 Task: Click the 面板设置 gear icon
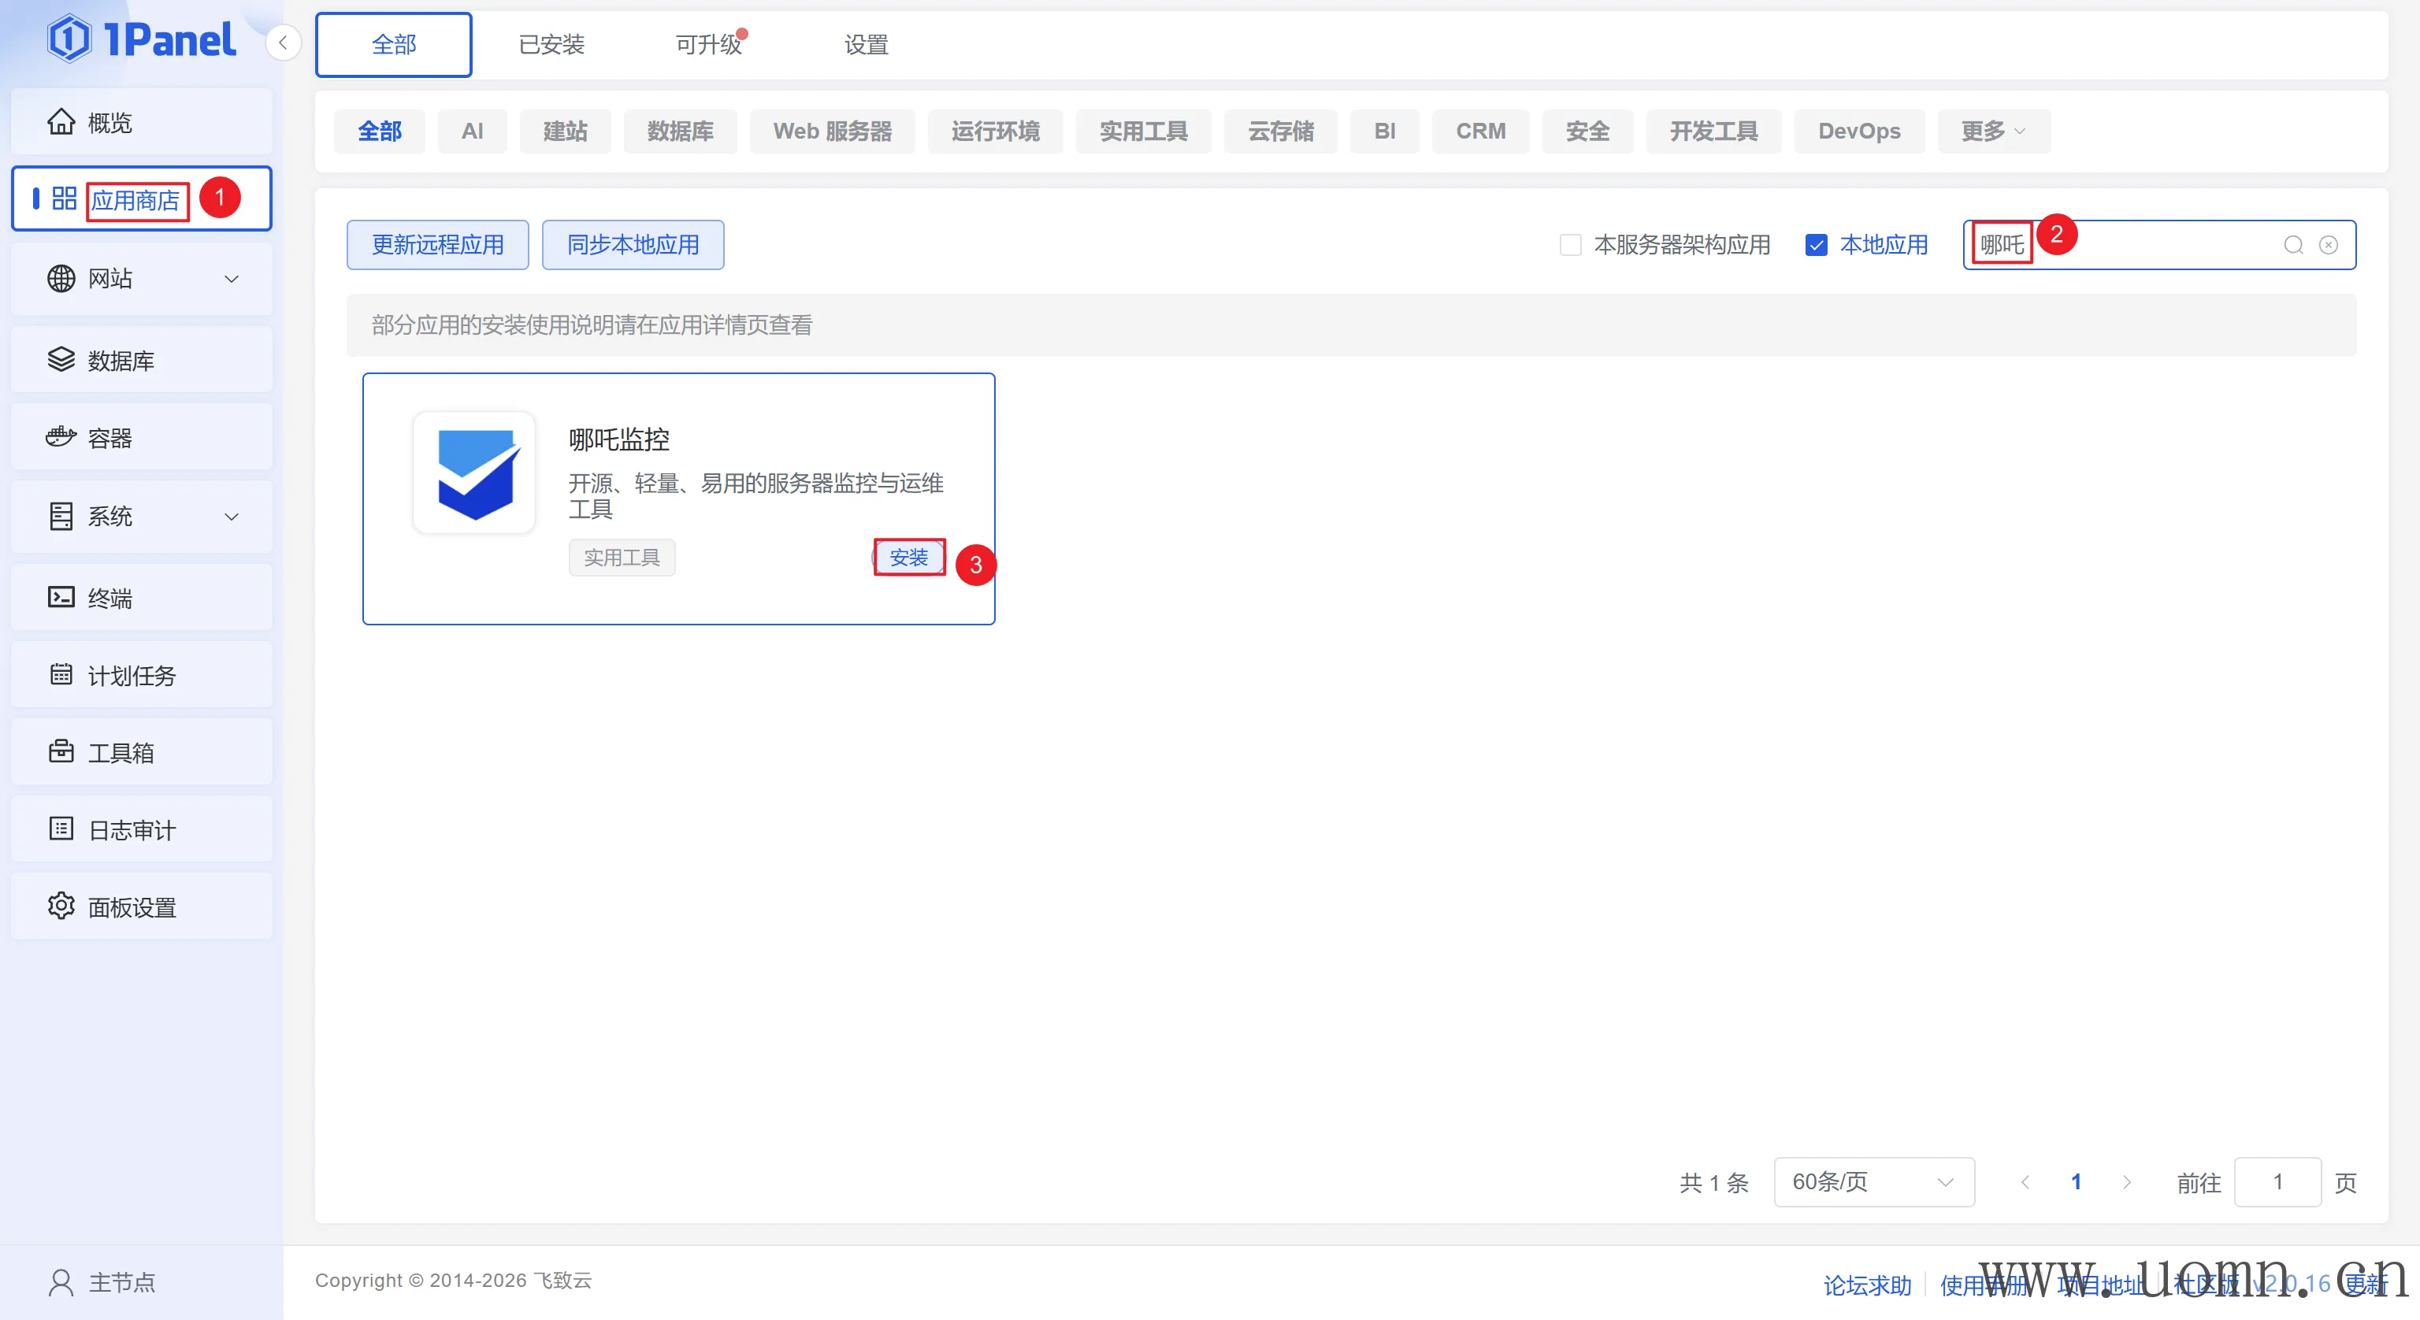click(x=61, y=907)
